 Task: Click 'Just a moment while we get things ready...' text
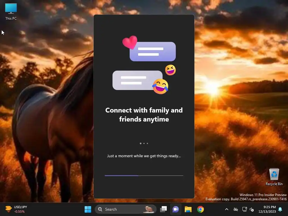(x=144, y=156)
